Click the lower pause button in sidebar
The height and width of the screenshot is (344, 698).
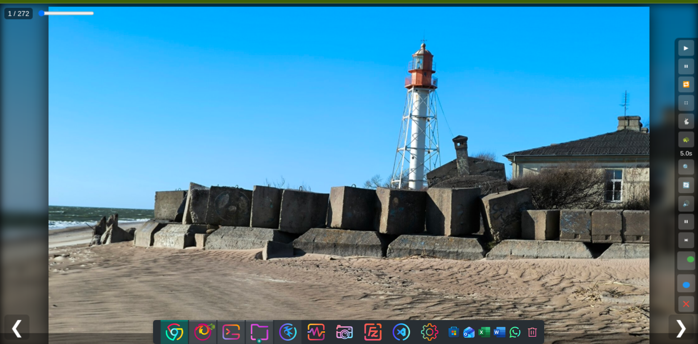(x=686, y=222)
